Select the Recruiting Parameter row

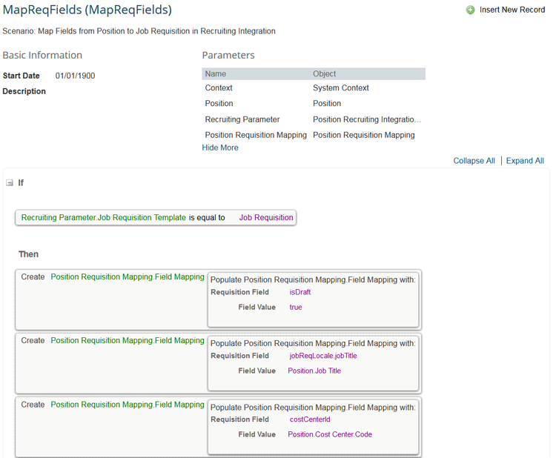point(242,119)
